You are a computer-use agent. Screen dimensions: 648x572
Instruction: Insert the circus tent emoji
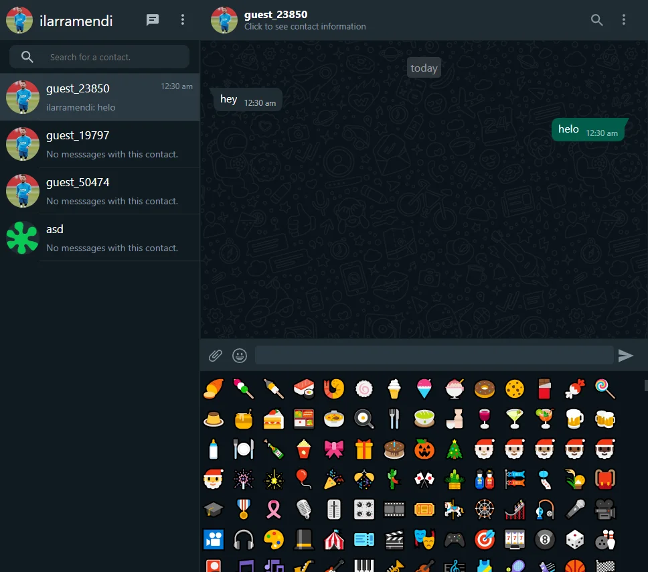(x=334, y=540)
